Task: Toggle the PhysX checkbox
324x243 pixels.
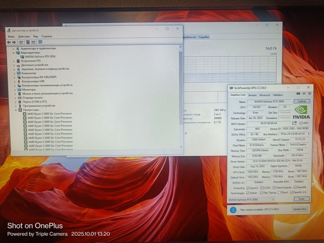Action: click(x=279, y=192)
